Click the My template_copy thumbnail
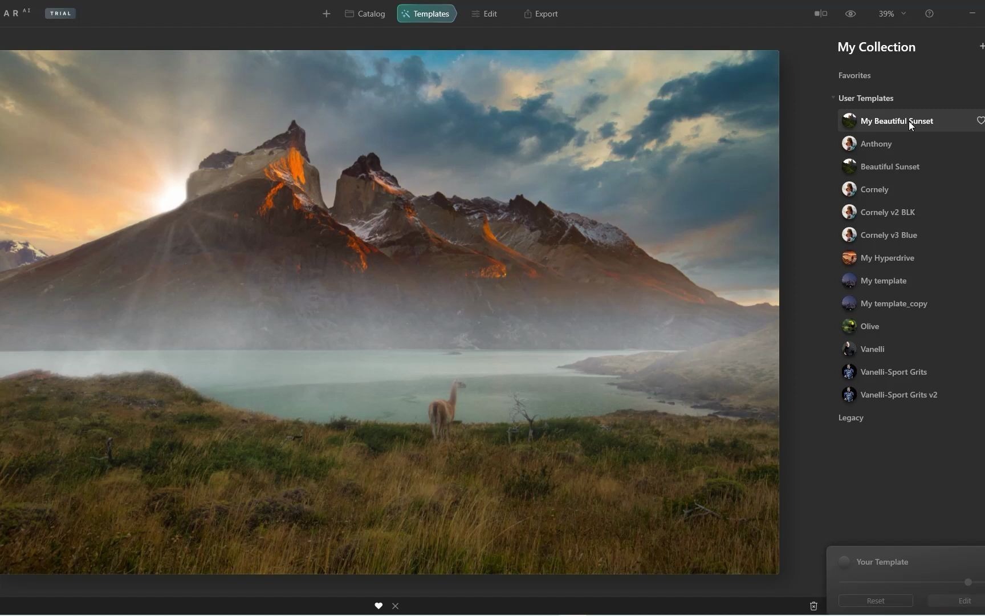The width and height of the screenshot is (985, 616). tap(849, 303)
